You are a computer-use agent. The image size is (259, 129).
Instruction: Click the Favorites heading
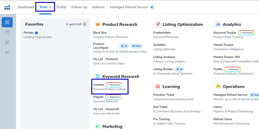pos(34,25)
